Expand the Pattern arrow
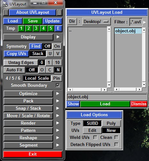This screenshot has height=161, width=149. 58,130
